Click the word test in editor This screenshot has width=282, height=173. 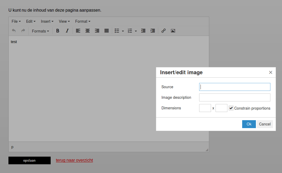14,42
